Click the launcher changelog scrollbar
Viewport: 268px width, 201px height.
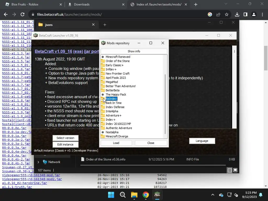[x=234, y=51]
